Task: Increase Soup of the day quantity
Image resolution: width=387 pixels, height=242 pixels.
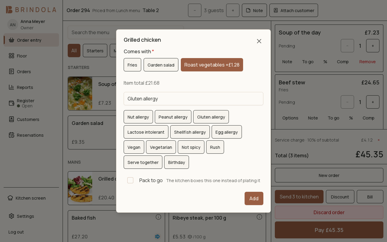Action: click(373, 46)
